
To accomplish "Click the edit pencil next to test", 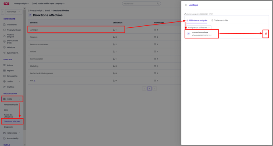I will click(x=35, y=81).
